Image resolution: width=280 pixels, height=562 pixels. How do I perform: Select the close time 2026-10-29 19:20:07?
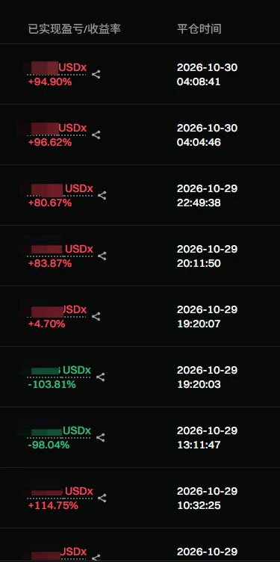(x=207, y=316)
